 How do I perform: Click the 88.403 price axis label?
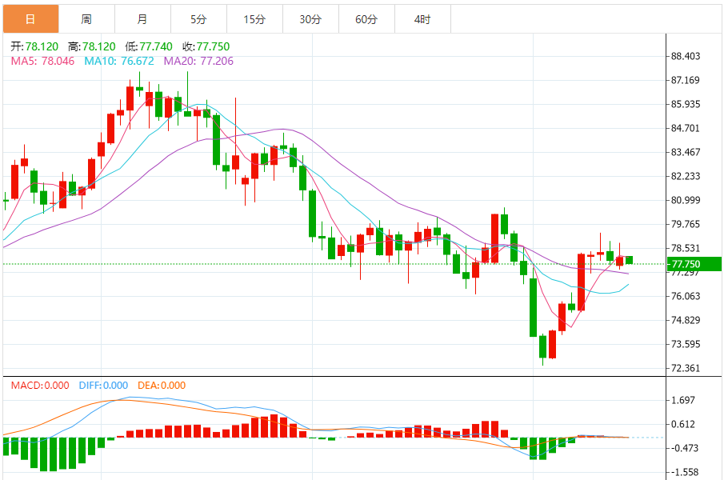point(686,56)
